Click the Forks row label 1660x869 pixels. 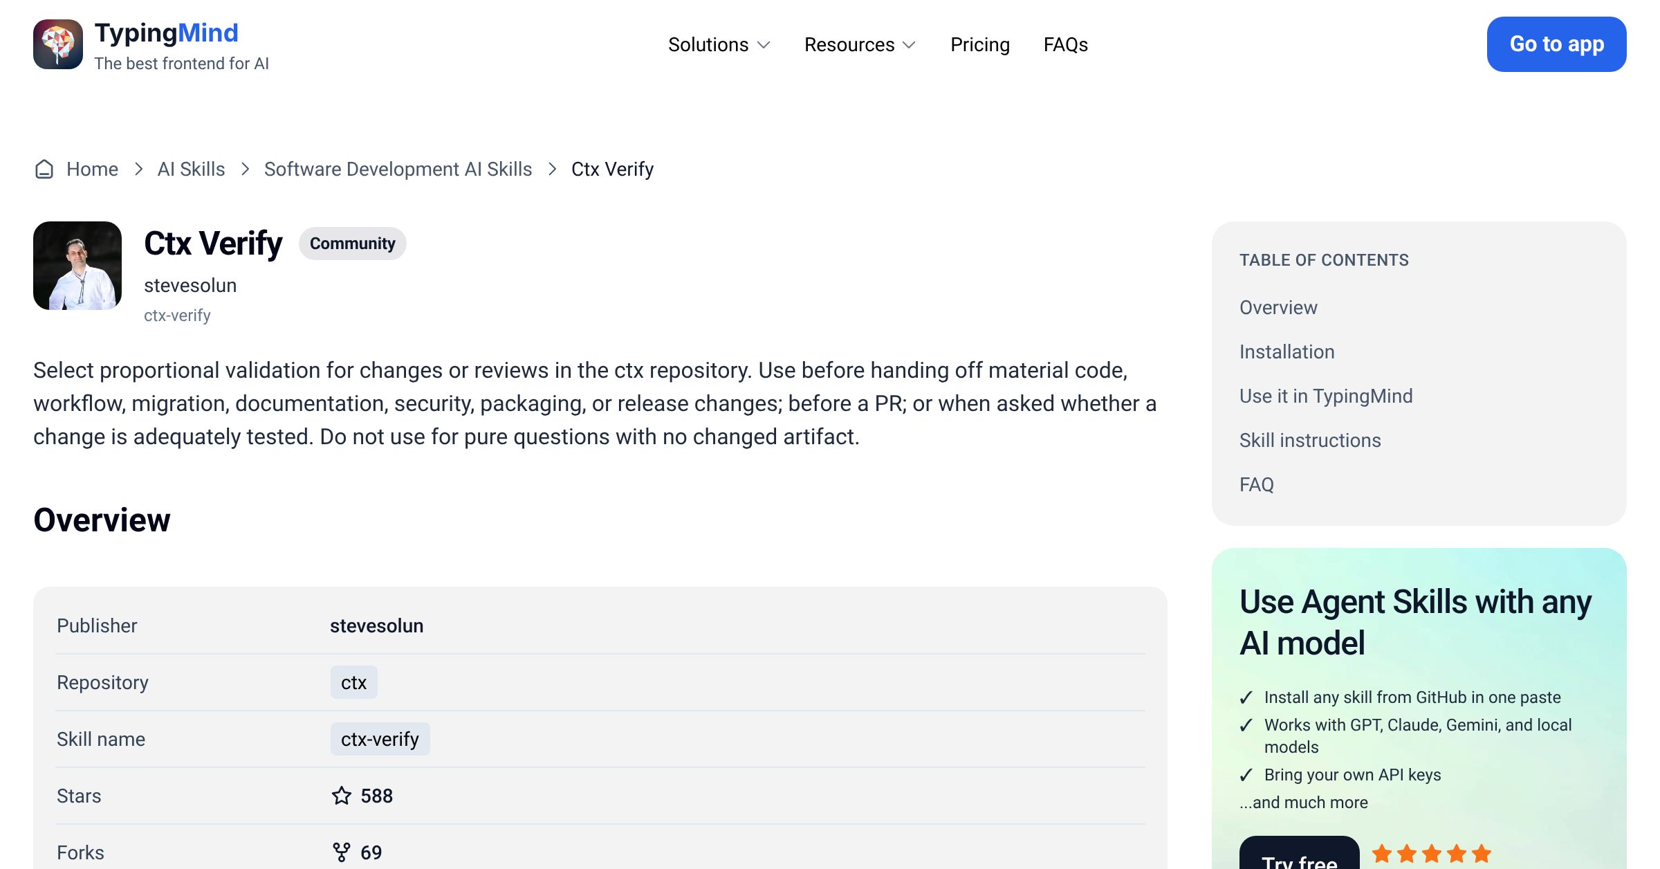point(80,852)
